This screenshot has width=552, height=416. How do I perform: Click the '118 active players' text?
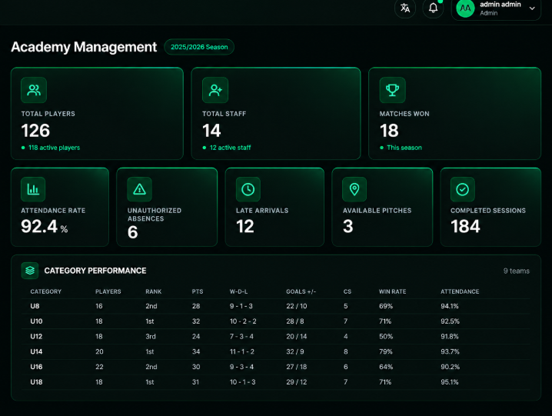tap(55, 148)
